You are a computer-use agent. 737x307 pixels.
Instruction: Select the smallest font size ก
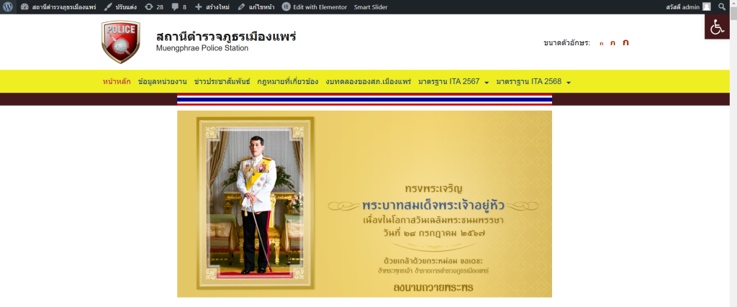(x=601, y=44)
